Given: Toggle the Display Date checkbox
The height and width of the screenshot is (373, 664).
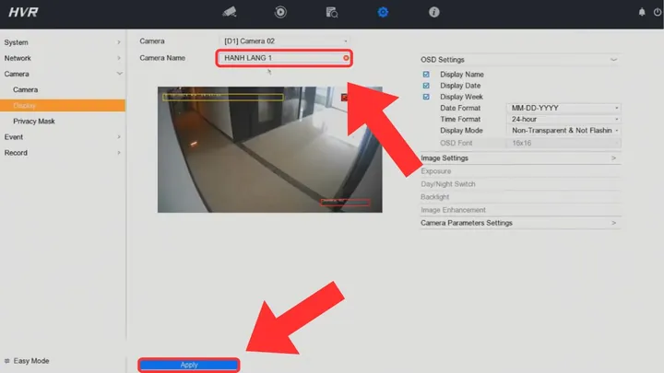Looking at the screenshot, I should [426, 86].
